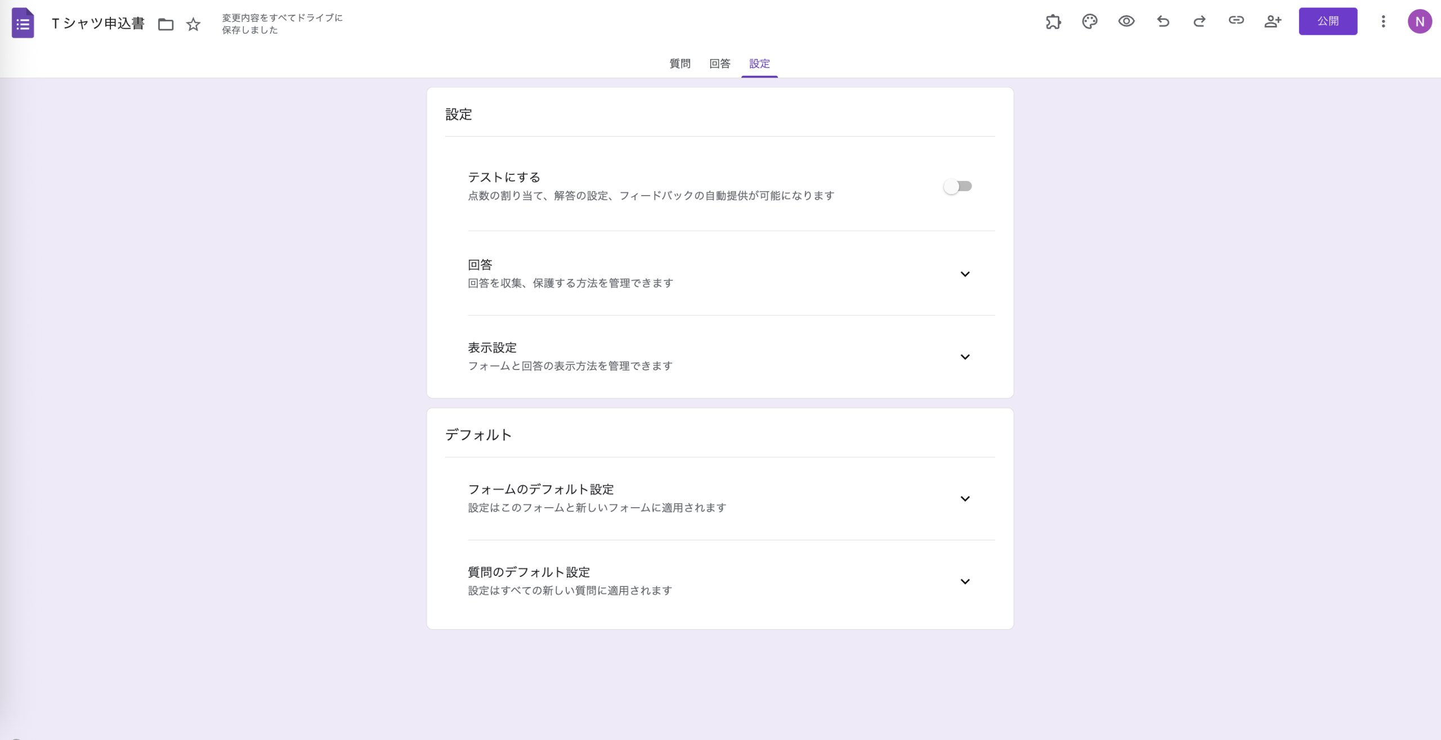Click the 公開 publish button
This screenshot has width=1441, height=740.
point(1328,21)
